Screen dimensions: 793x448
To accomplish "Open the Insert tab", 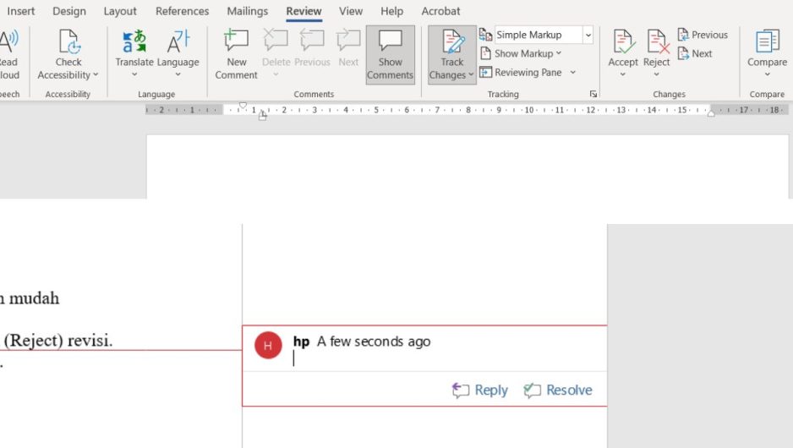I will (x=21, y=11).
